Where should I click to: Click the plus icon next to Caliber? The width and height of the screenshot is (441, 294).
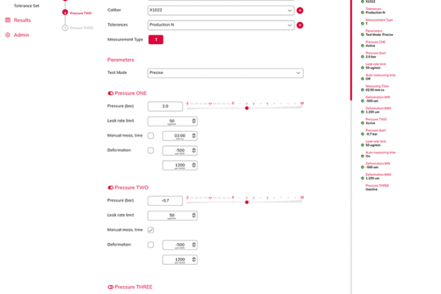tap(300, 11)
